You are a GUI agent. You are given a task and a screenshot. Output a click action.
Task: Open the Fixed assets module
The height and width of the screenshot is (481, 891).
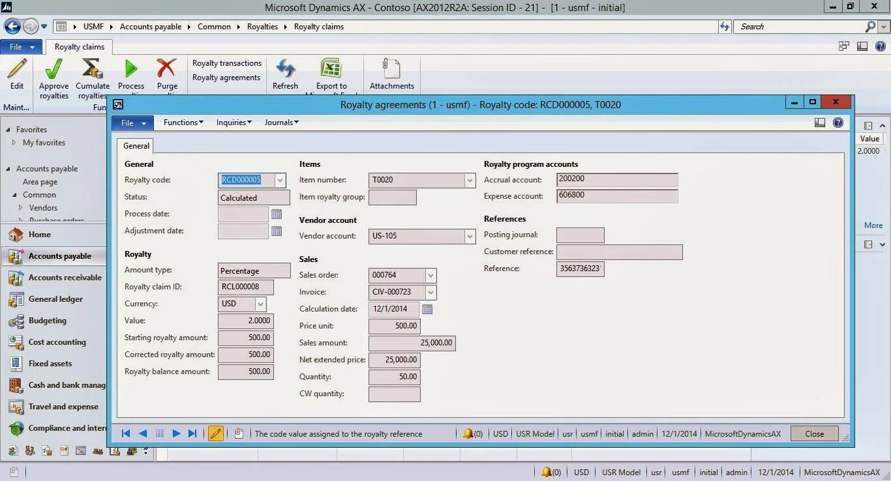[53, 364]
